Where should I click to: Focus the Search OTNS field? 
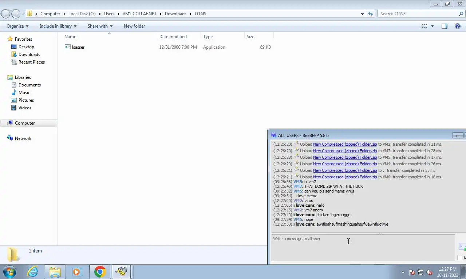418,14
